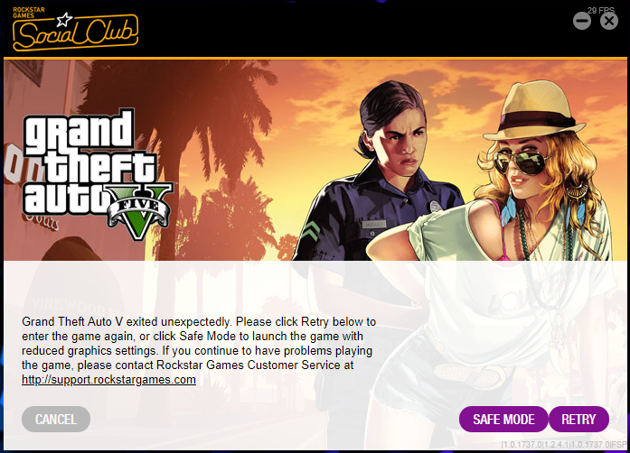Click the orange divider line under the header

coord(315,59)
